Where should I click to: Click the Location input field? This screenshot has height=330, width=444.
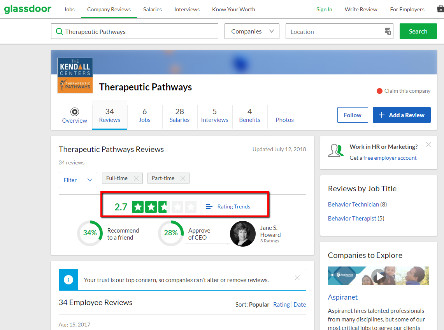339,31
